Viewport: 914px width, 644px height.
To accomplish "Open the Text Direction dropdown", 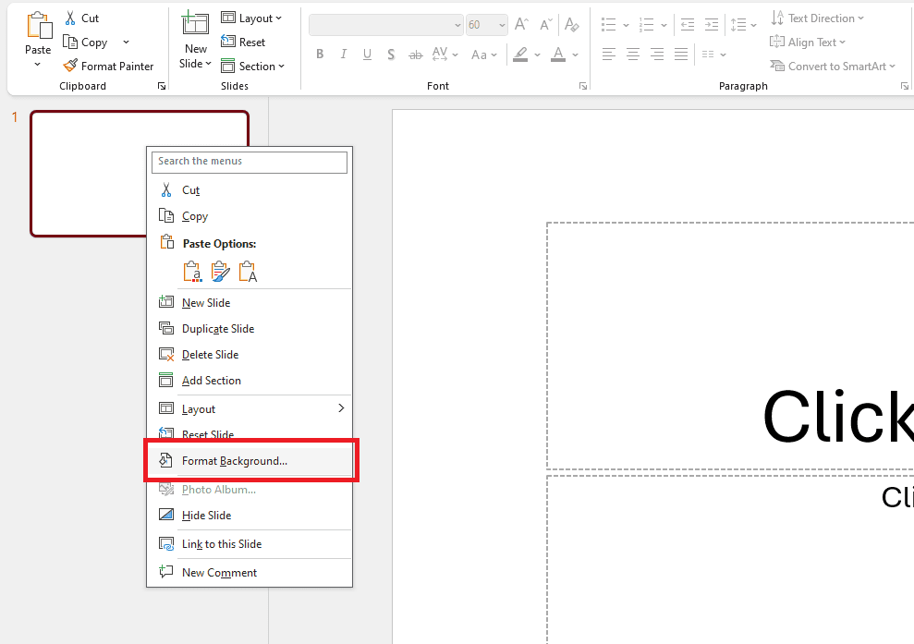I will (817, 18).
